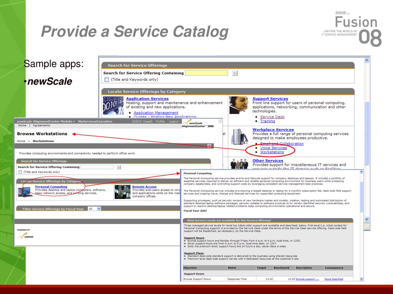Click scroll down arrow of the catalog window
This screenshot has width=393, height=294.
click(367, 219)
